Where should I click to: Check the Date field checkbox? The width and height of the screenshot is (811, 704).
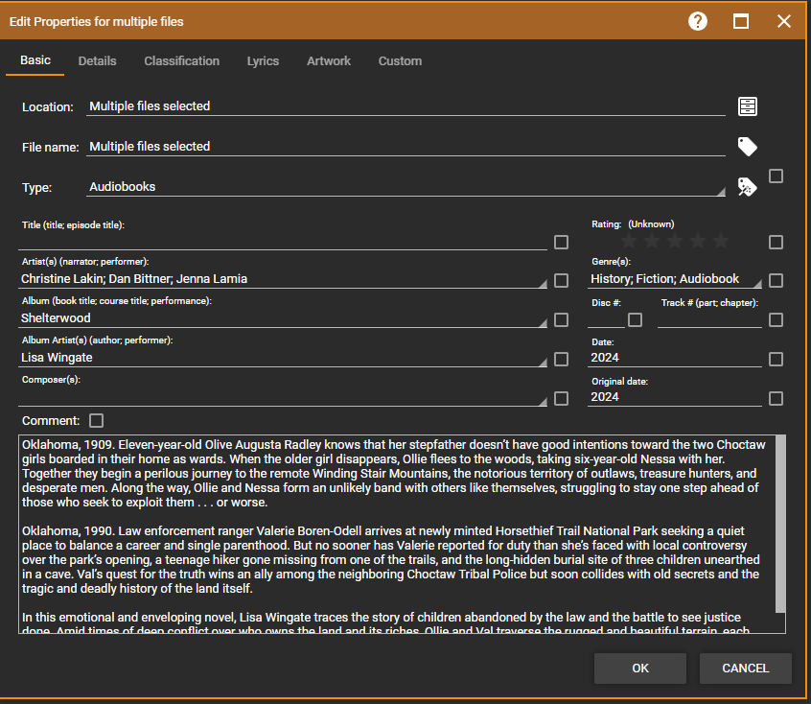coord(776,359)
